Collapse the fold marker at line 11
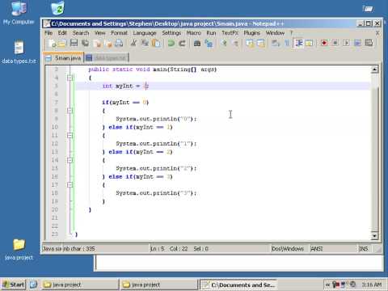Screen dimensions: 388x291 point(70,135)
